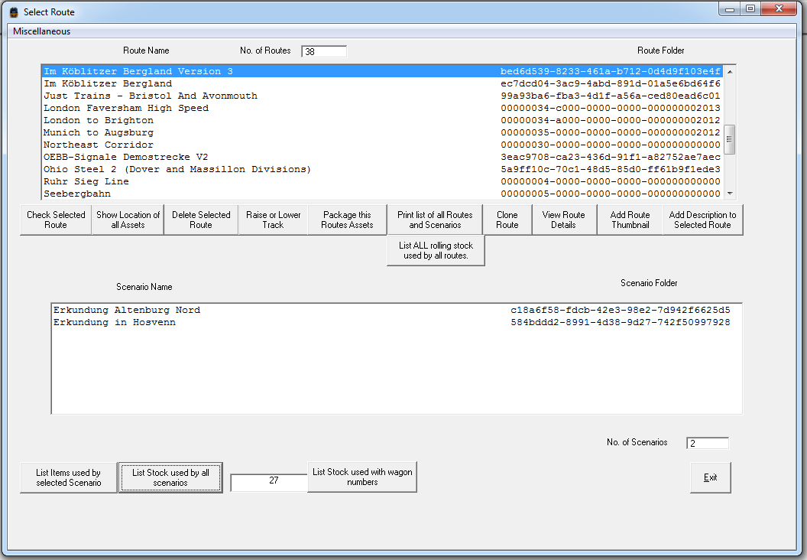Click Delete Selected Route button
This screenshot has height=560, width=807.
tap(201, 220)
